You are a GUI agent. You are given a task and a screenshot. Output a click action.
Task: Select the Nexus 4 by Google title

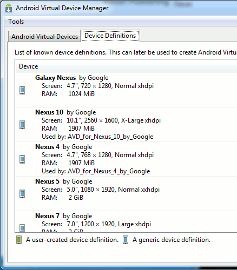tap(64, 147)
